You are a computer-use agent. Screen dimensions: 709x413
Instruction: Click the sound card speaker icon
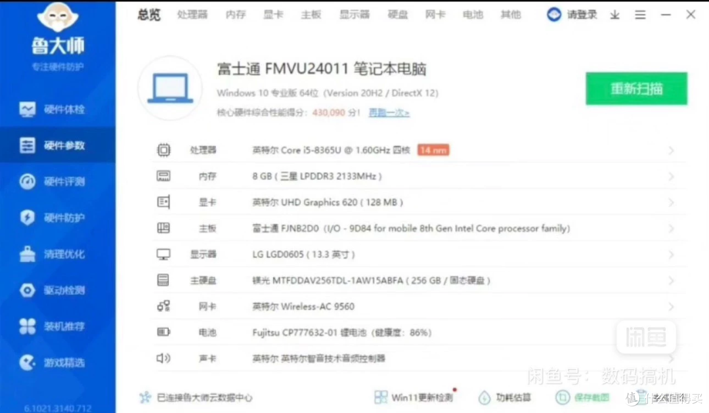163,359
